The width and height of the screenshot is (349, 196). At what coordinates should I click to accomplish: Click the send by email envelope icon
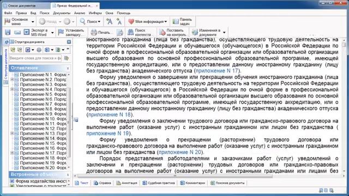point(17,33)
